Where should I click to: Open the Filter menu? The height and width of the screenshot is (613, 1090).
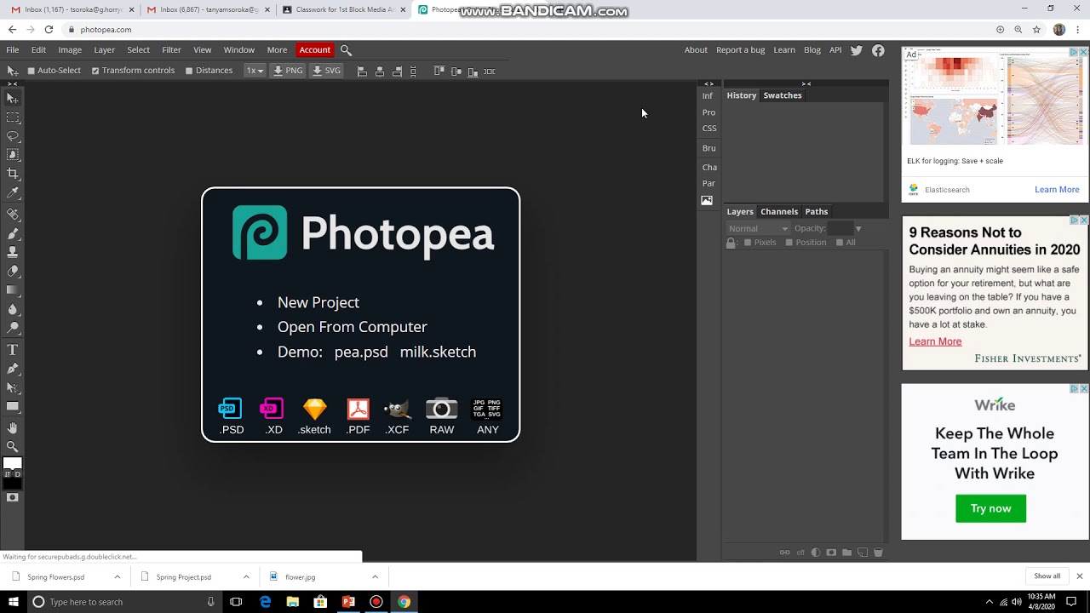point(171,50)
